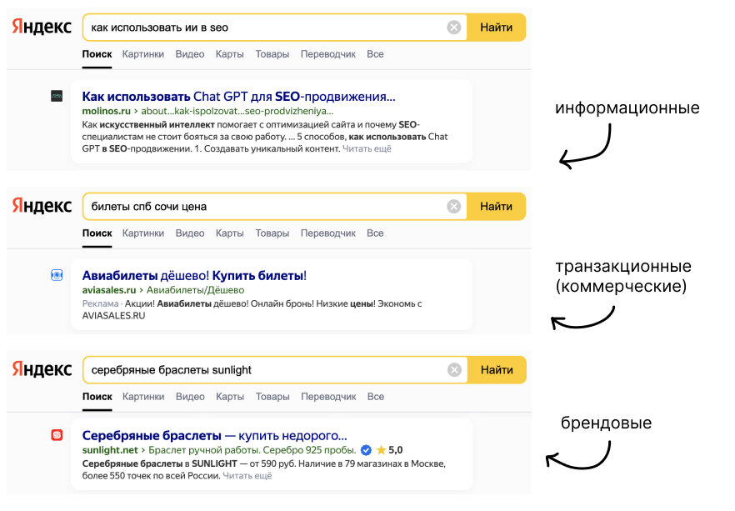Open 'Авиабилеты дёшево! Купить билеты!' ad link
Image resolution: width=735 pixels, height=511 pixels.
point(194,276)
